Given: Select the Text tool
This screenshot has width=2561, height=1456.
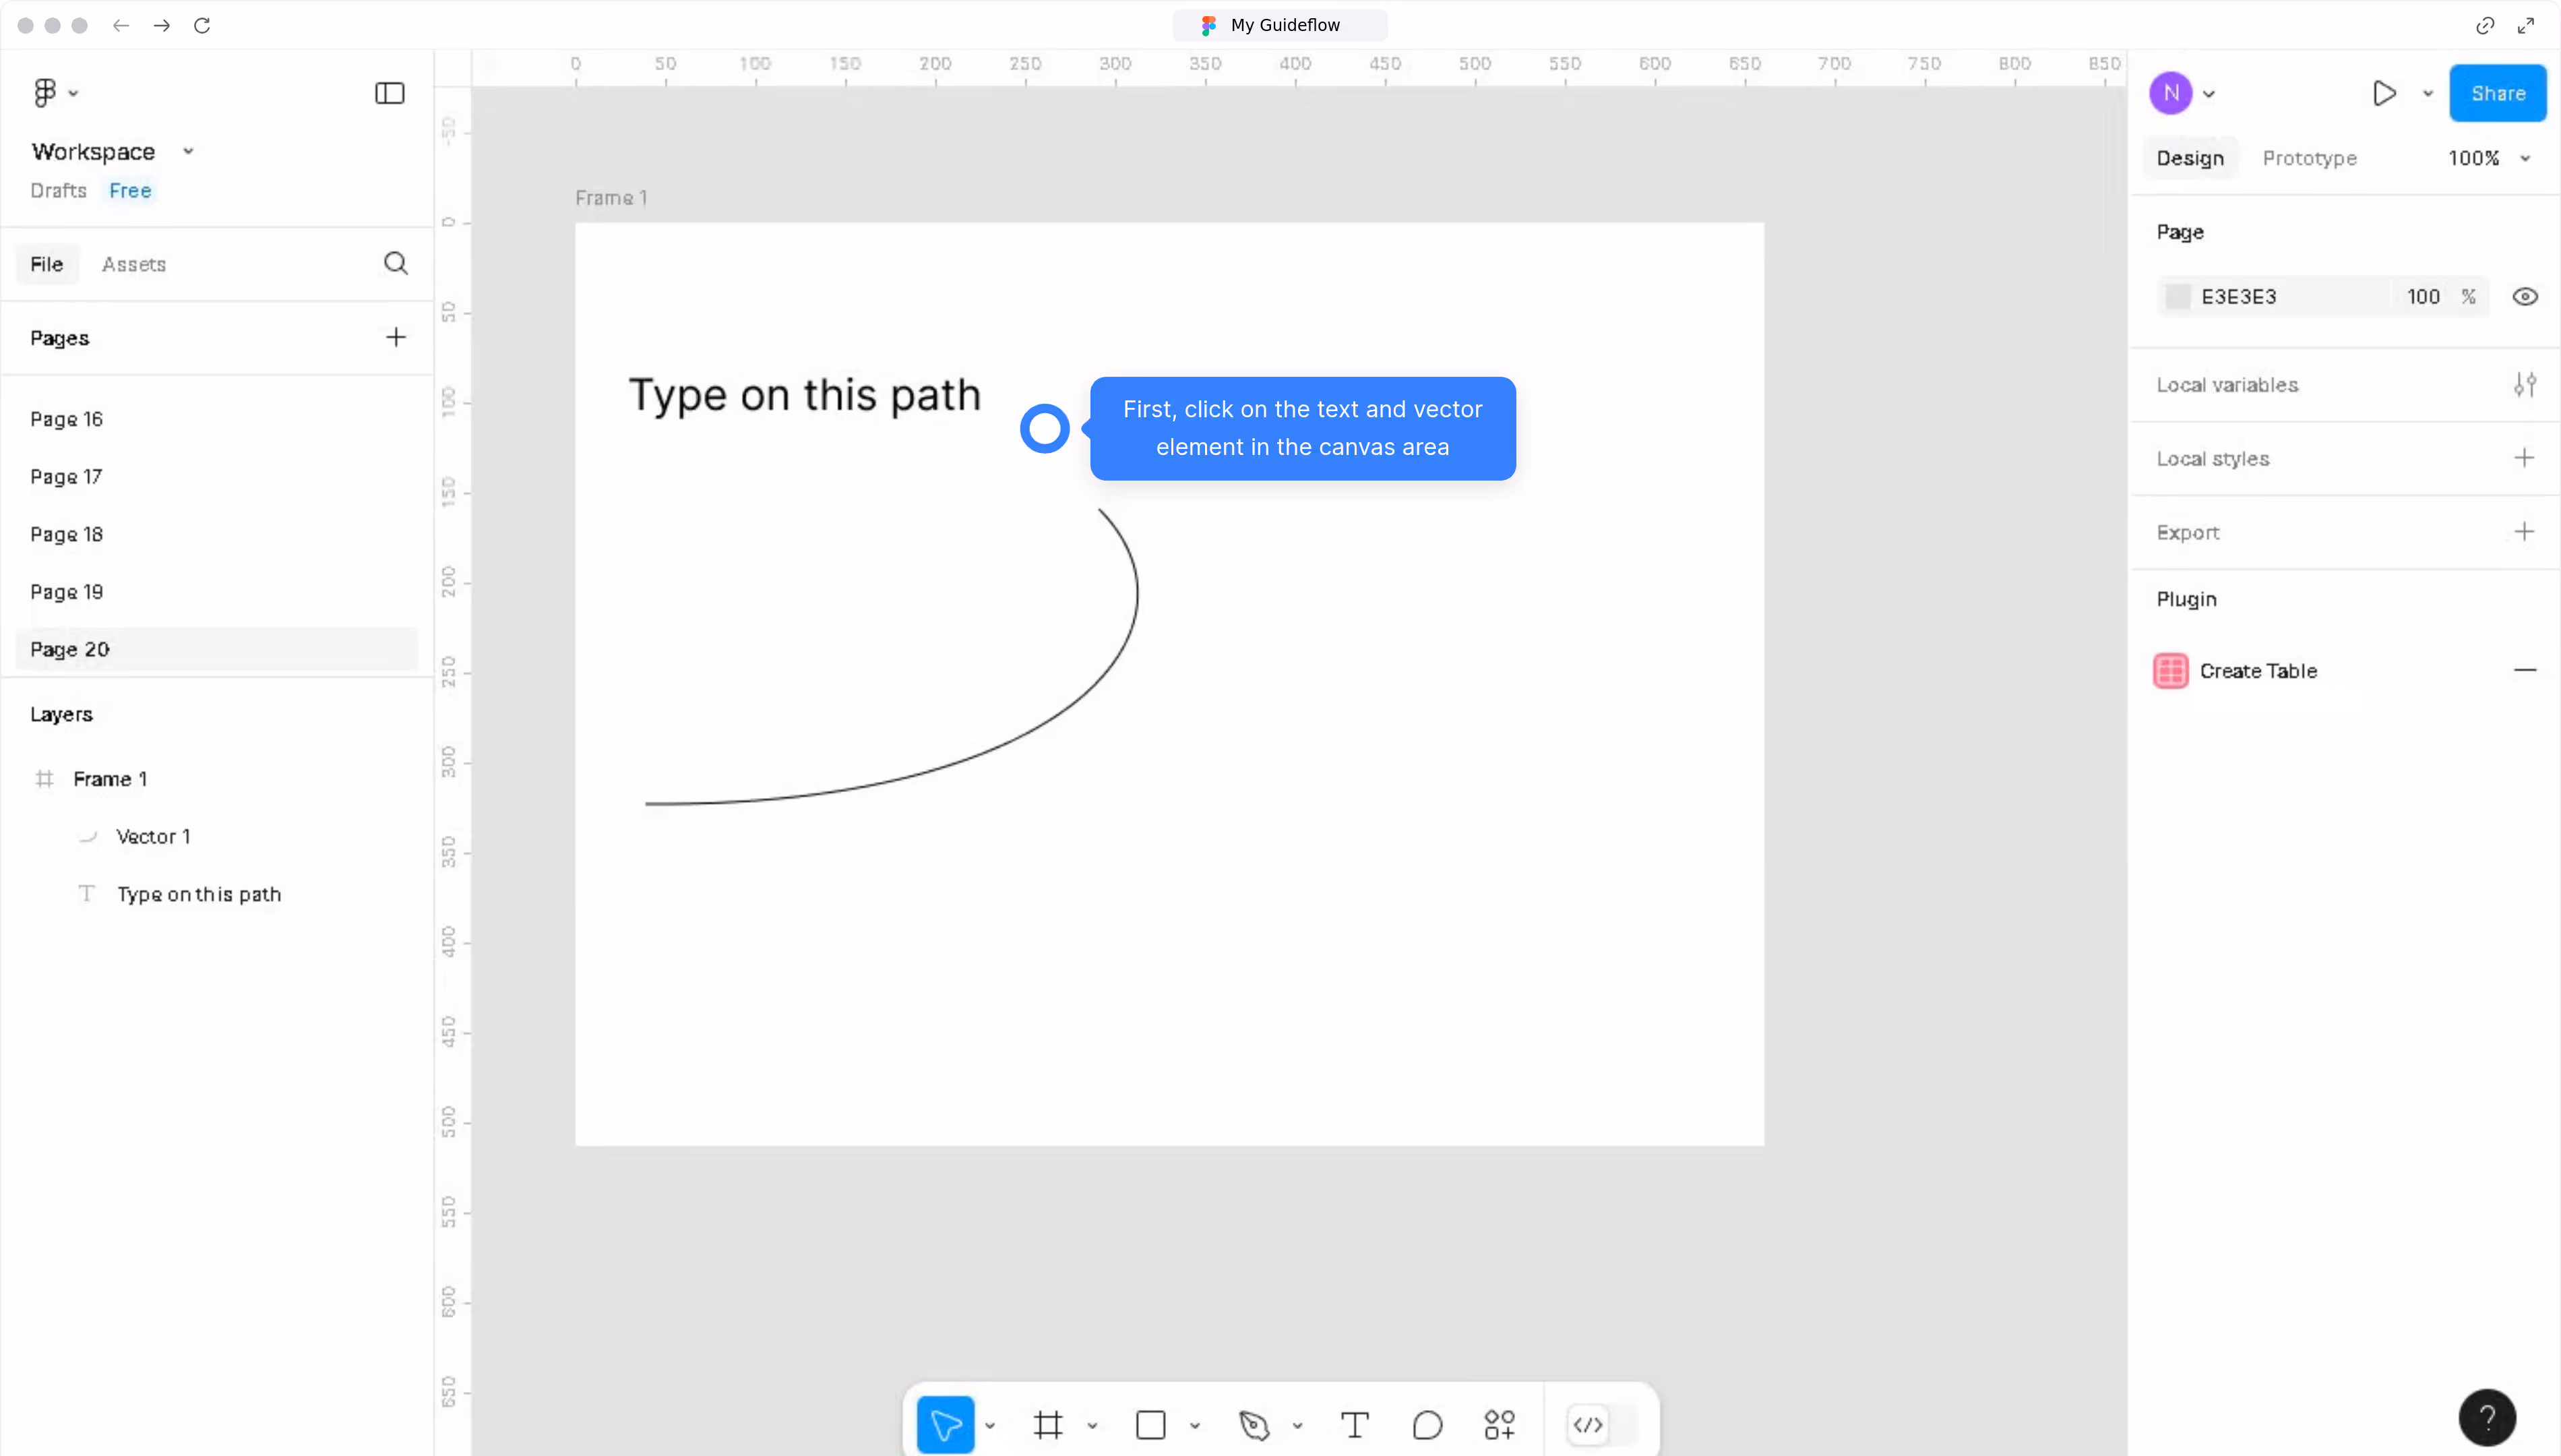Looking at the screenshot, I should tap(1355, 1424).
